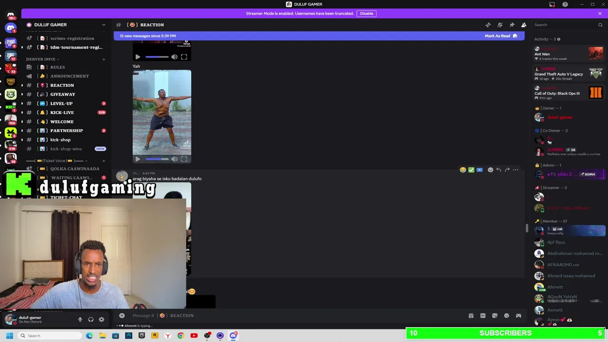The height and width of the screenshot is (342, 608).
Task: Open Activity settings gear in member list
Action: tap(559, 39)
